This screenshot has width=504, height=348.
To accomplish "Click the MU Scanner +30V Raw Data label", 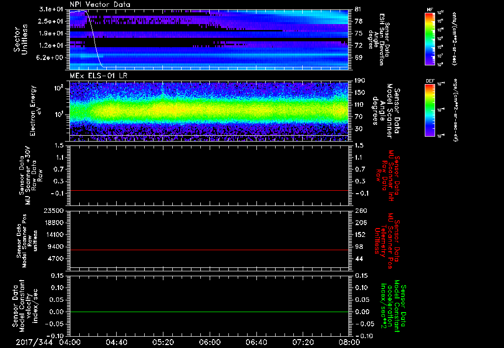I will pyautogui.click(x=31, y=175).
